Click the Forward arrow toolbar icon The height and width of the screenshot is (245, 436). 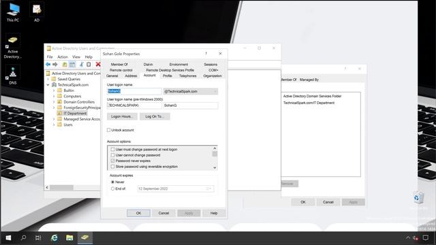pos(55,65)
